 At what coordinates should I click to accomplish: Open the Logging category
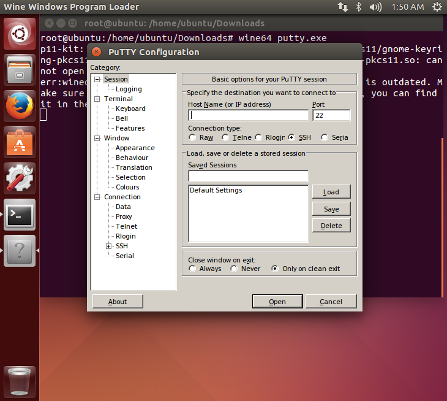click(x=129, y=89)
